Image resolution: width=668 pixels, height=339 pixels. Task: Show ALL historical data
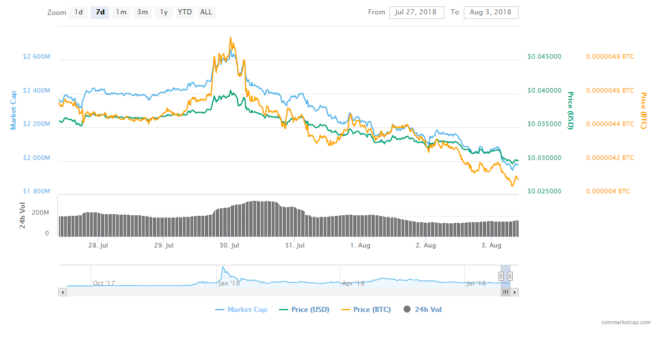pos(205,12)
